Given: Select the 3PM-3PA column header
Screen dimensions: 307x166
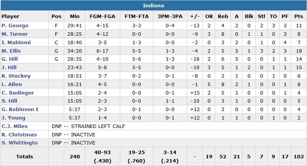Looking at the screenshot, I should [x=169, y=17].
